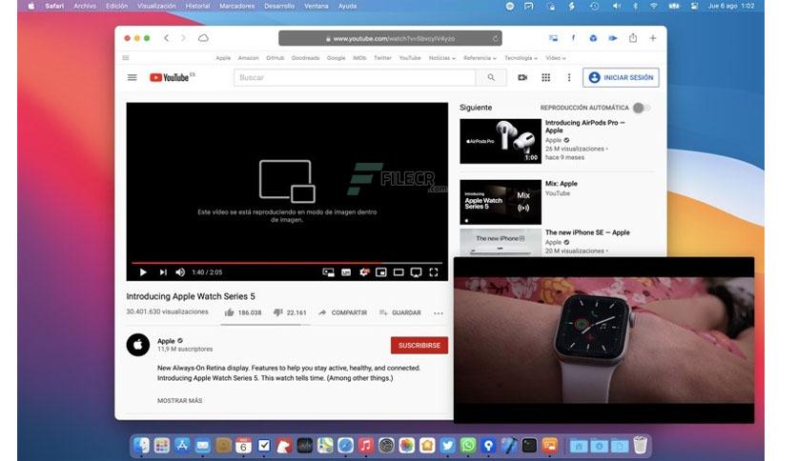Open Introducing AirPods Pro thumbnail

pyautogui.click(x=501, y=141)
